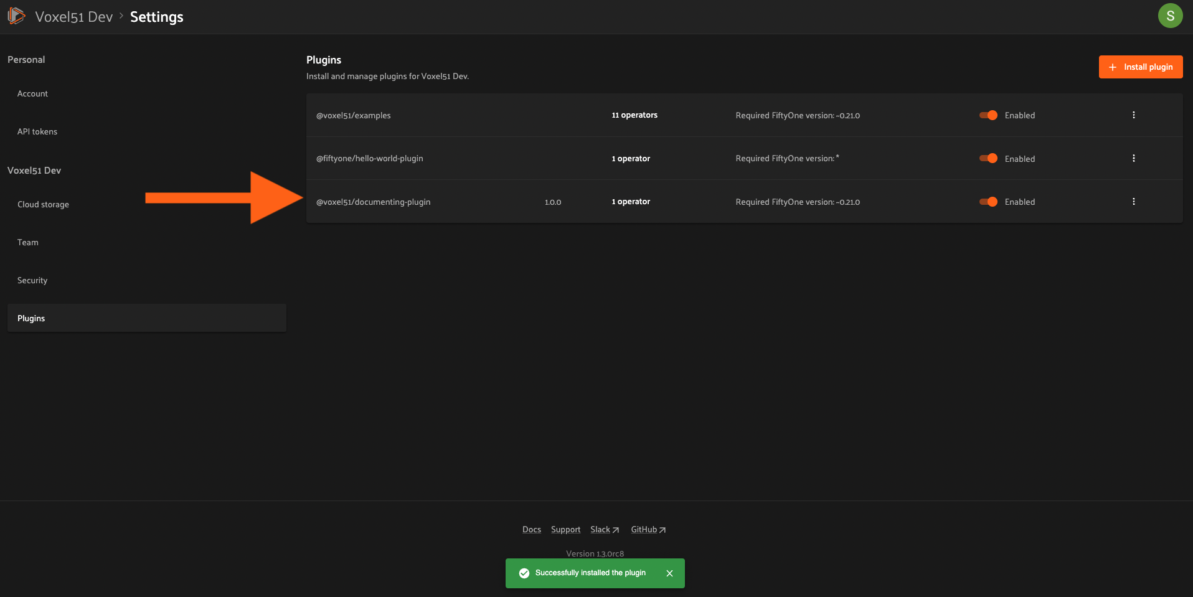
Task: Click 'Required FiftyOne version: *' text
Action: click(788, 158)
